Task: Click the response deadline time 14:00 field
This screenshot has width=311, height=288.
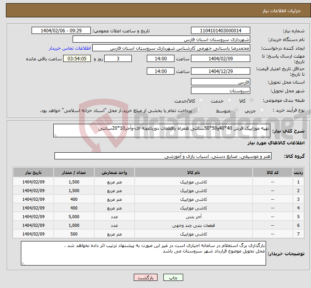Action: (x=161, y=59)
